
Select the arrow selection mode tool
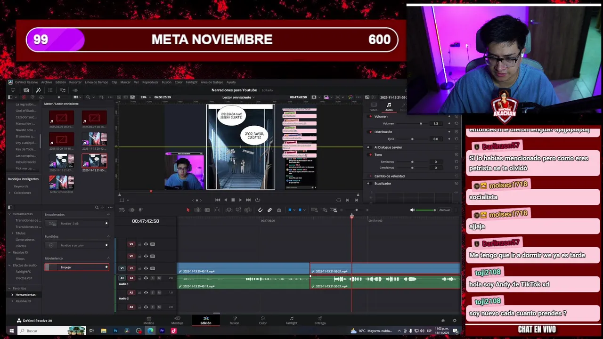coord(188,210)
